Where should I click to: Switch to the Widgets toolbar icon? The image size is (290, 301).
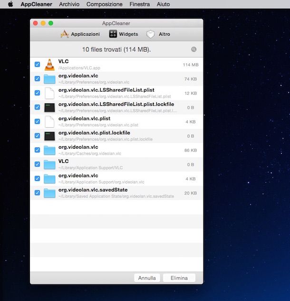click(x=113, y=34)
